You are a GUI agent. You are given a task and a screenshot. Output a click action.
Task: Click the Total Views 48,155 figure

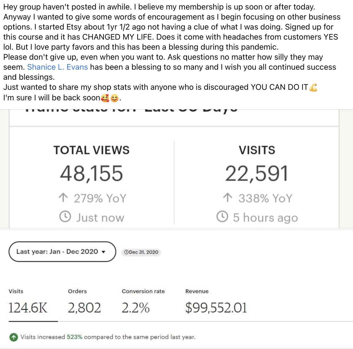[92, 173]
